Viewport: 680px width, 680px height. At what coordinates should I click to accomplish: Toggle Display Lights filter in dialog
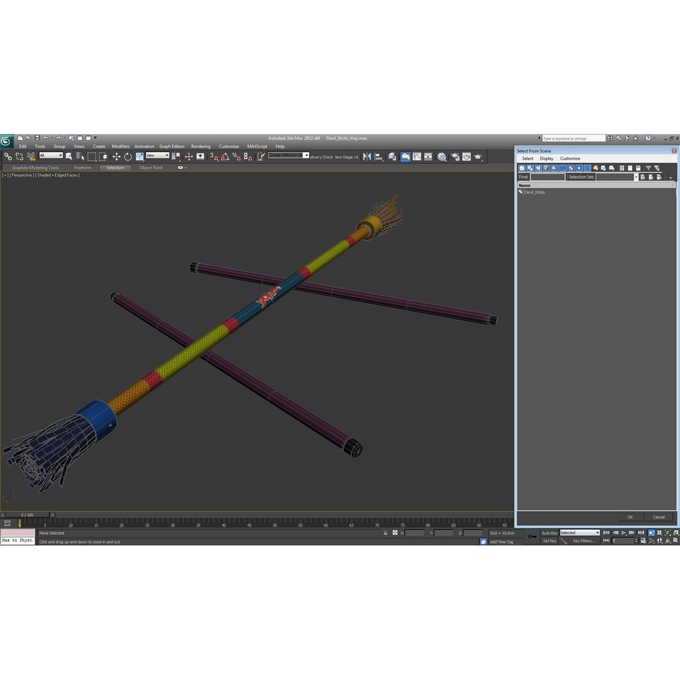(x=538, y=168)
